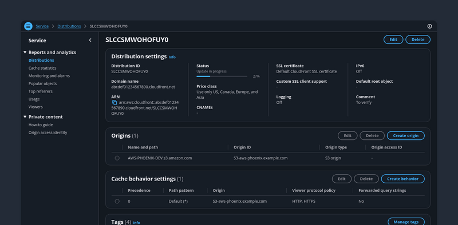Go to Cache statistics in sidebar

42,68
